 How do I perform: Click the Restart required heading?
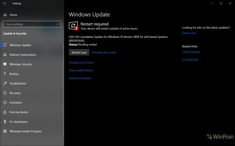(x=95, y=24)
